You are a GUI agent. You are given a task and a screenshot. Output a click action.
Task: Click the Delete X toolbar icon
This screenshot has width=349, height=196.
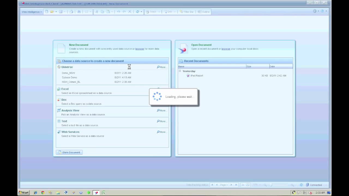coord(130,12)
